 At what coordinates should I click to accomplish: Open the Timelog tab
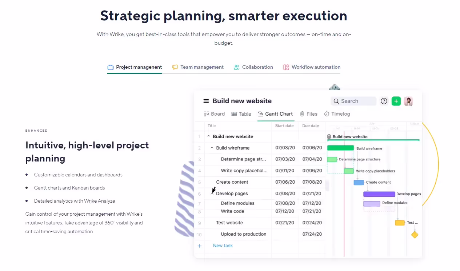pyautogui.click(x=337, y=114)
